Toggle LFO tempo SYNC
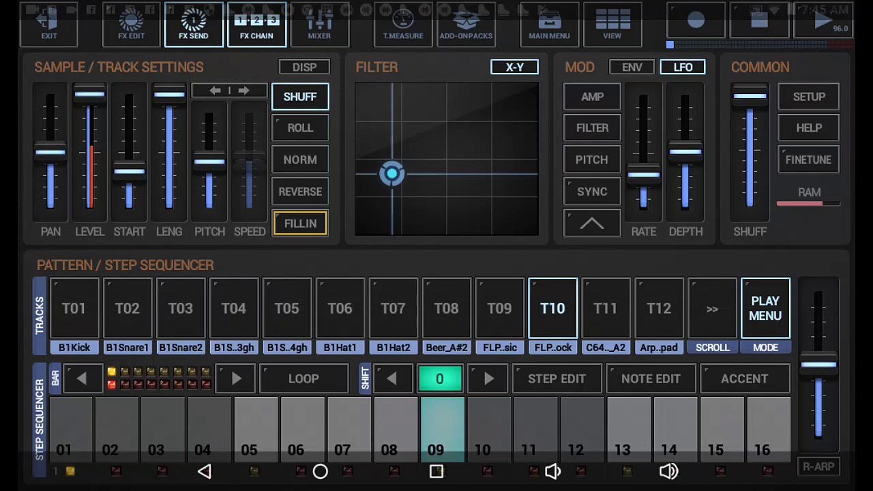This screenshot has width=873, height=491. 592,192
